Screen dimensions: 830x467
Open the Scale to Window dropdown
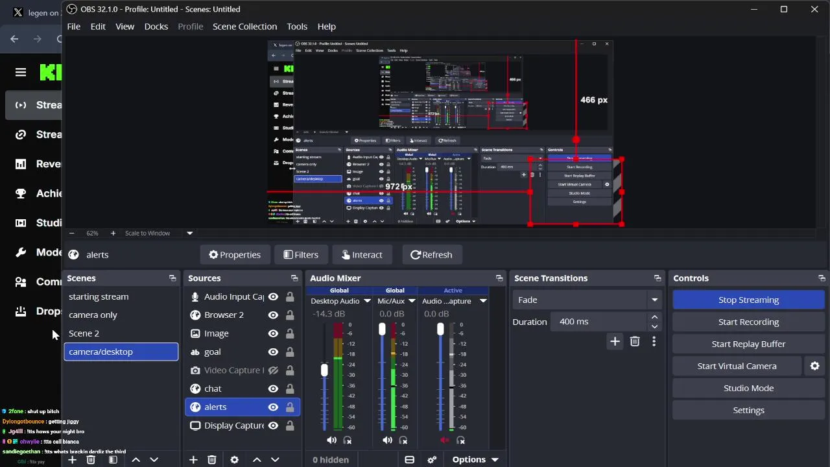pos(159,233)
